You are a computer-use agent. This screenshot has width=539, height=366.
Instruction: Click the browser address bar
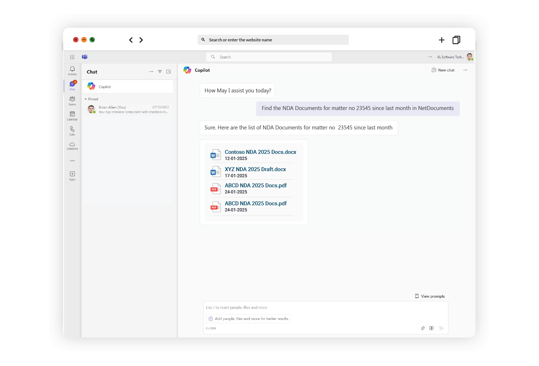pyautogui.click(x=273, y=40)
